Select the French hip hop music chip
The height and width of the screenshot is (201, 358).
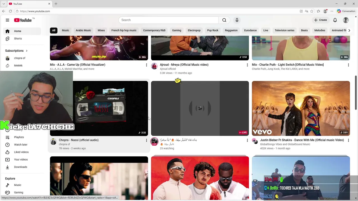point(124,30)
